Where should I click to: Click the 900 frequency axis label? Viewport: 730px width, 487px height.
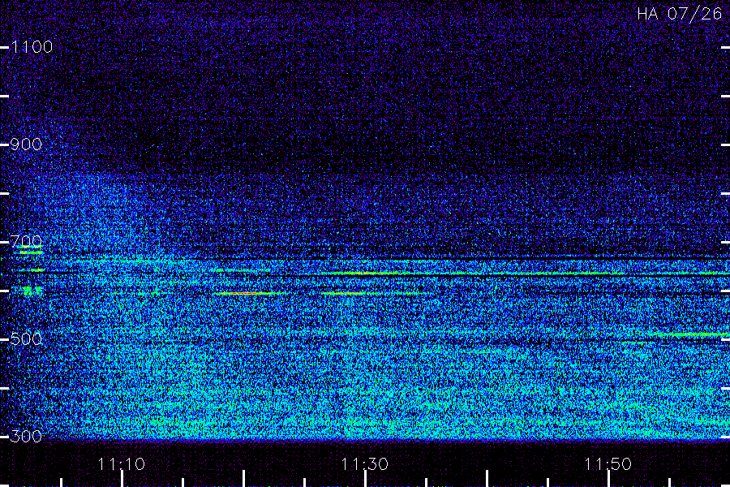(x=26, y=144)
